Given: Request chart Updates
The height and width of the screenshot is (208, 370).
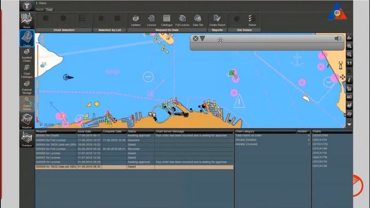Looking at the screenshot, I should [x=136, y=21].
